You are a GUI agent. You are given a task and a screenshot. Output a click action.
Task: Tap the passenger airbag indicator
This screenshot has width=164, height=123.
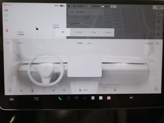(158, 7)
